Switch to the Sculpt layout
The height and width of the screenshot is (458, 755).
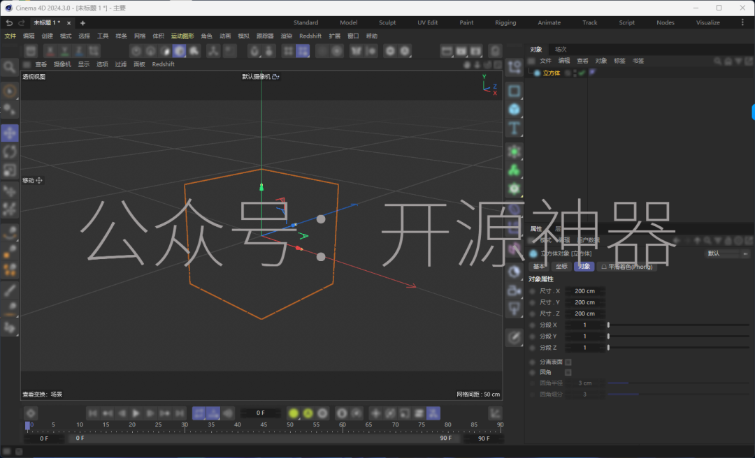(387, 22)
